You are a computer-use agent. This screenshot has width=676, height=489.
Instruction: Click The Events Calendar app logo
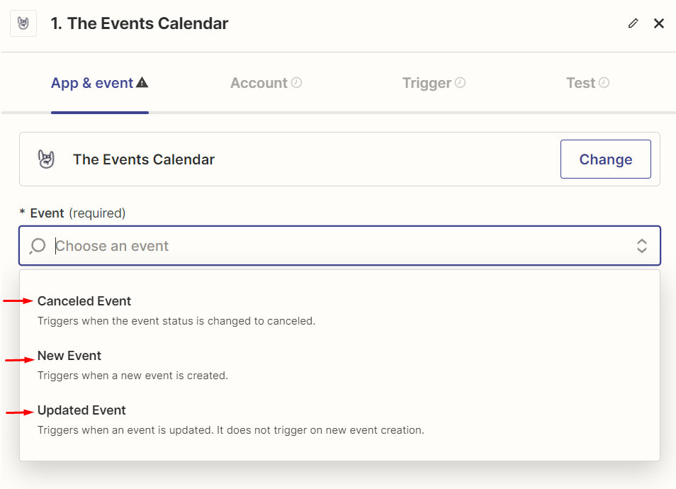[x=47, y=159]
